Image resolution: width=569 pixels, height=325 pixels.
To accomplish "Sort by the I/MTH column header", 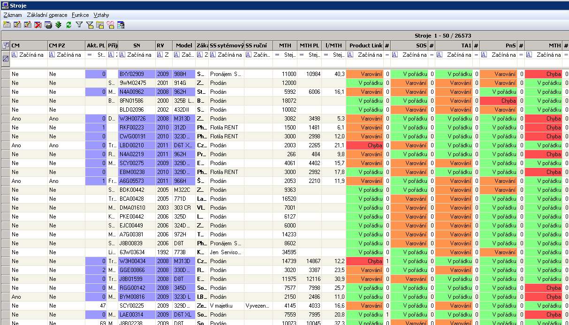I will (334, 45).
